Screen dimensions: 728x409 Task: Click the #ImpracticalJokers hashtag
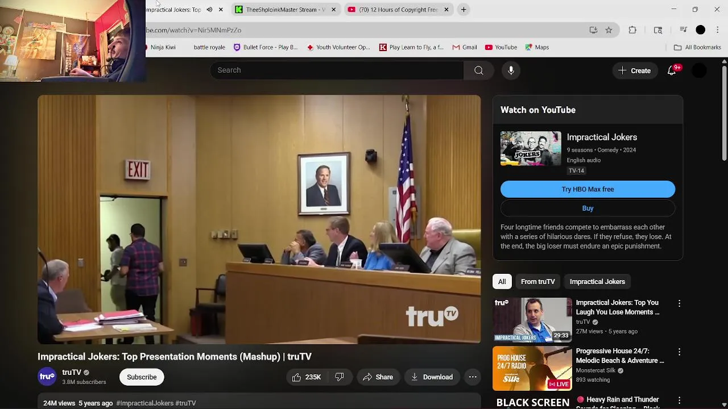pos(144,403)
